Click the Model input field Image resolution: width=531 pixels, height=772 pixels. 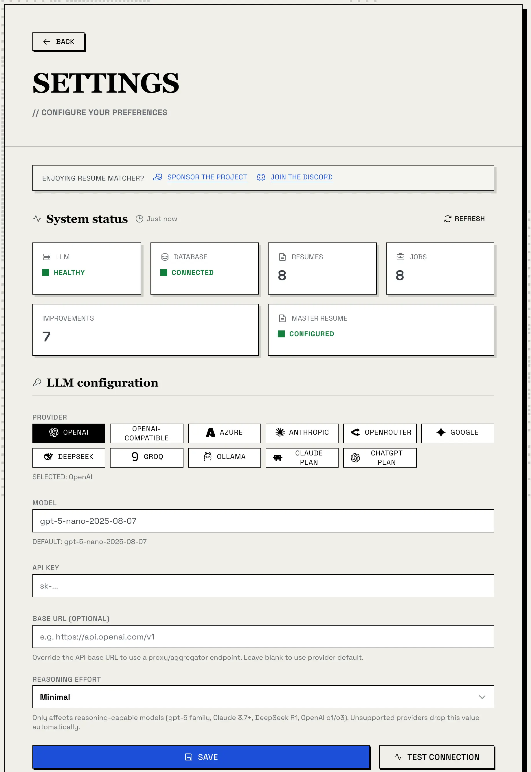pos(263,521)
